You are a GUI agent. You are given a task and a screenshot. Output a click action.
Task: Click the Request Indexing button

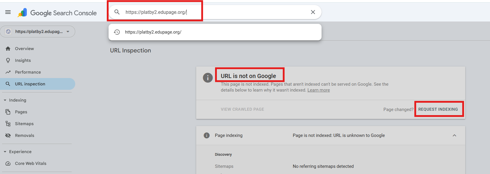pos(438,109)
